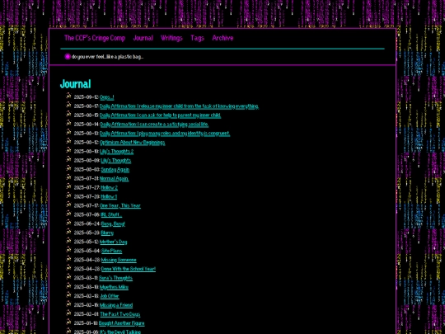The image size is (445, 334).
Task: Click the 2025-02-18 date text
Action: coord(87,296)
